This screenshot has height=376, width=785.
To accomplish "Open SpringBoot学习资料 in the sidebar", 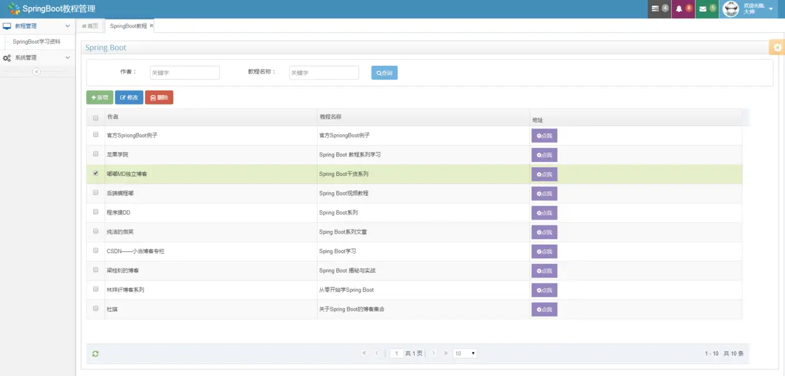I will (x=37, y=42).
